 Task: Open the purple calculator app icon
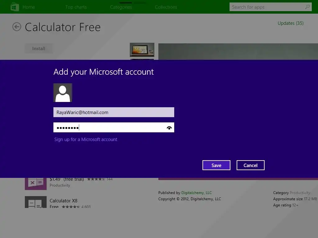(x=36, y=184)
